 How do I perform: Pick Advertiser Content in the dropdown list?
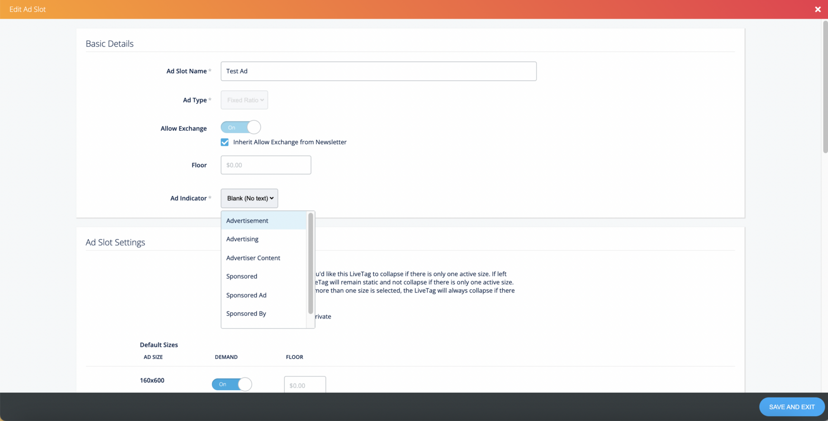pos(253,258)
